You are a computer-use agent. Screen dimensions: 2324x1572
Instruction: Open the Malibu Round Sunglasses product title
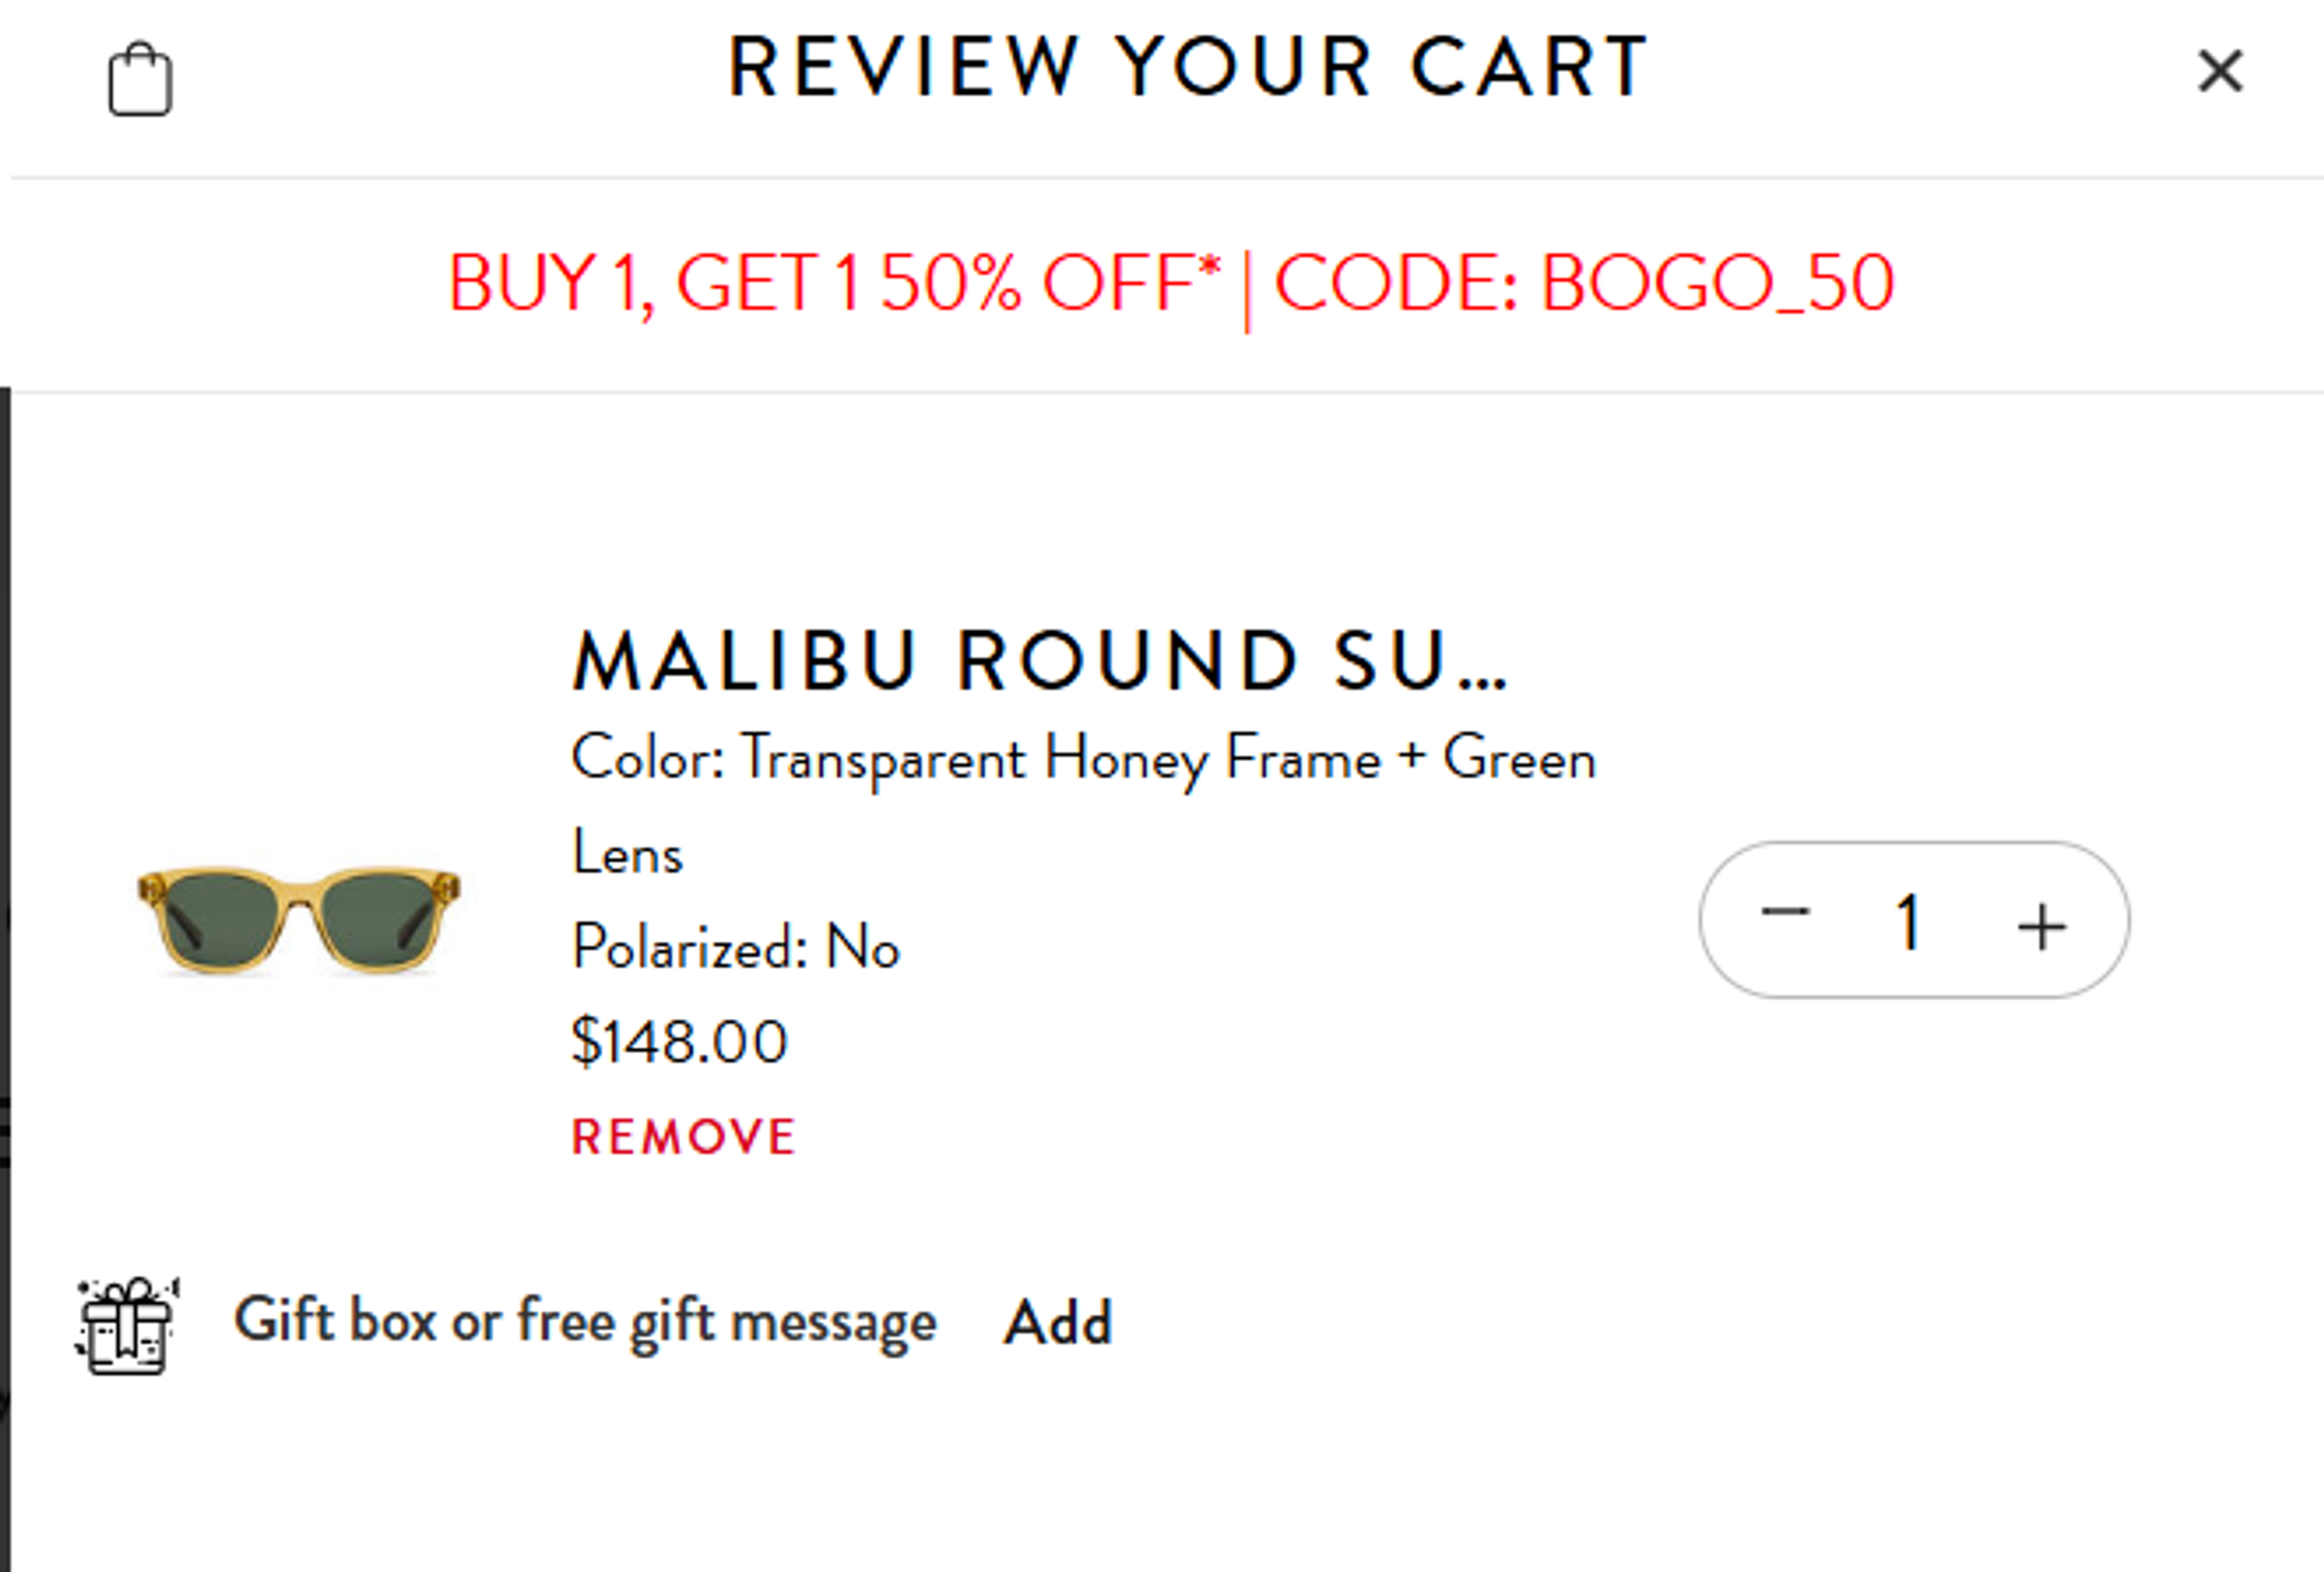[x=1040, y=660]
